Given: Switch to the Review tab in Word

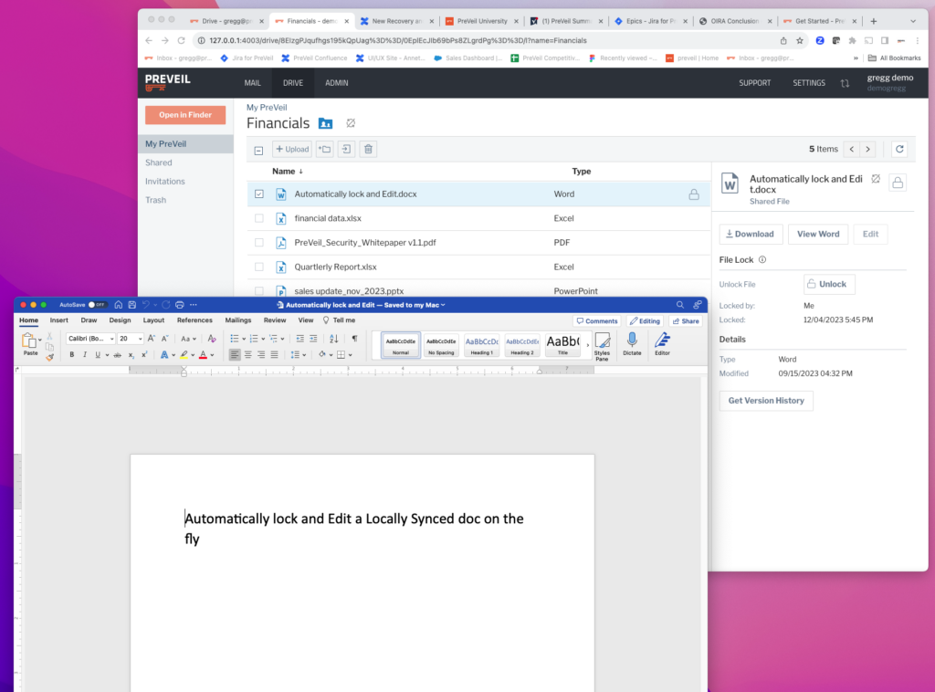Looking at the screenshot, I should [x=275, y=320].
